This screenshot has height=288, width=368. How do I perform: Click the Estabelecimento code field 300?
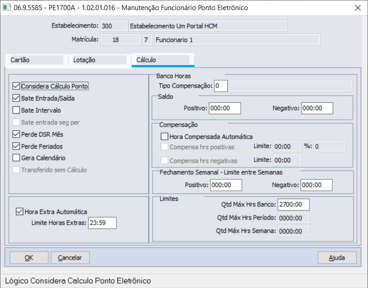[114, 26]
